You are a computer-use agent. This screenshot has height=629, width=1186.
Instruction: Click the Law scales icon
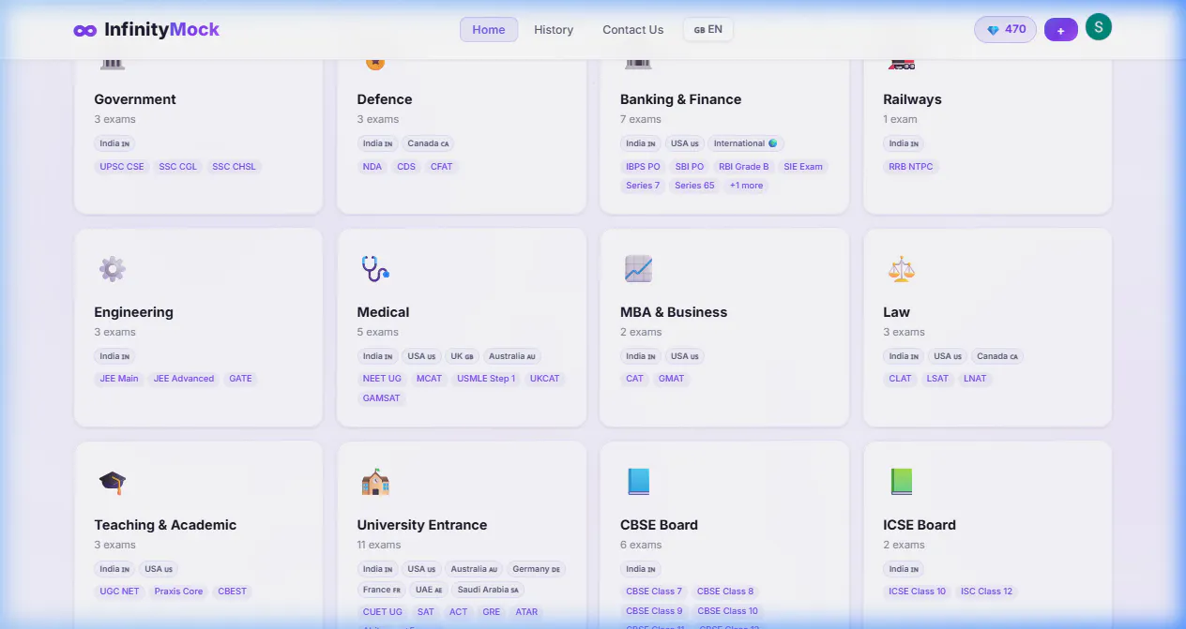click(901, 269)
